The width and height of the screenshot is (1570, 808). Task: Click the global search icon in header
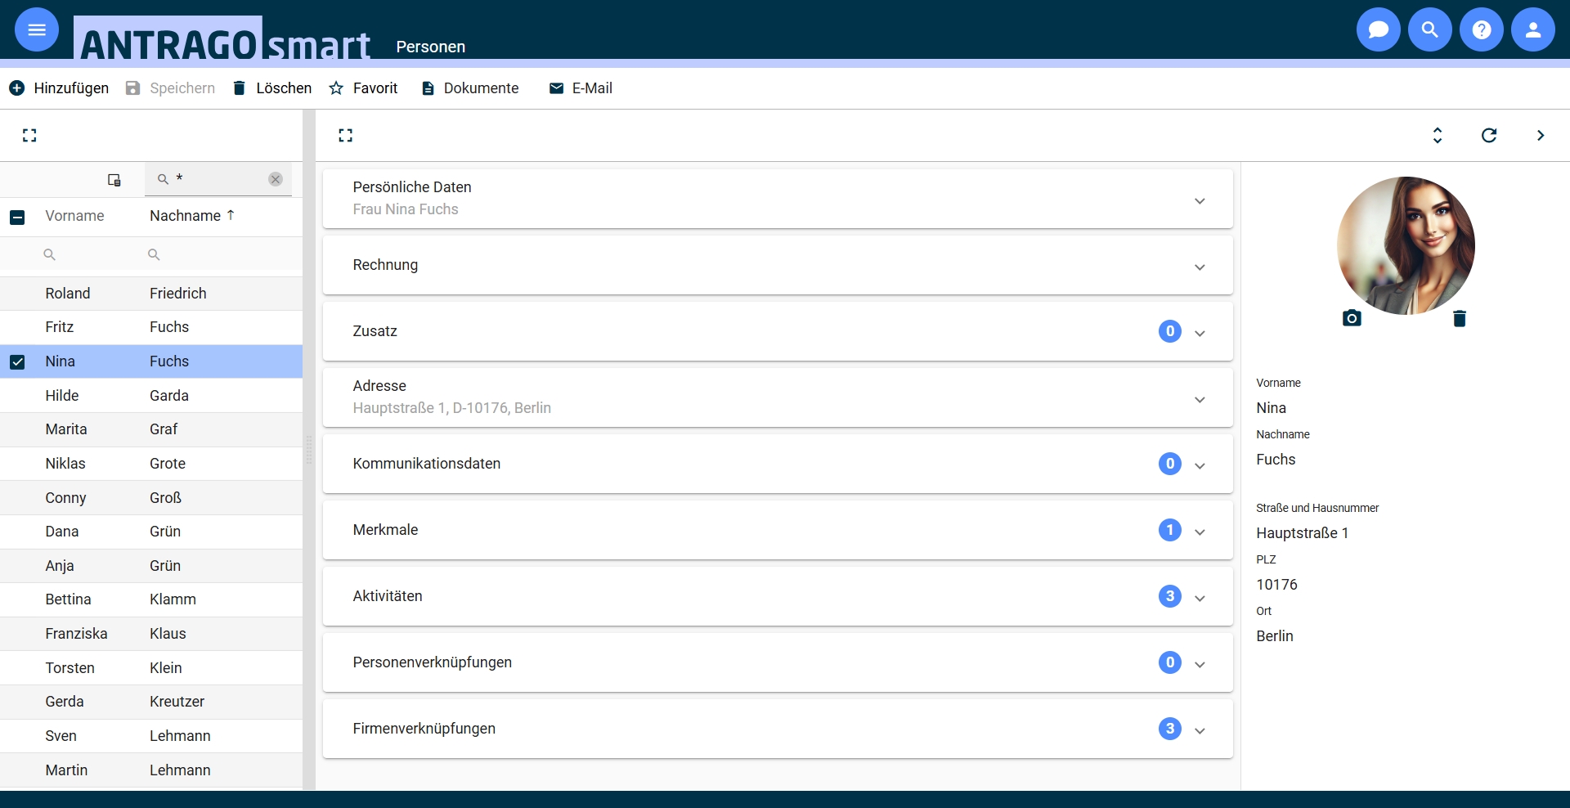point(1430,29)
